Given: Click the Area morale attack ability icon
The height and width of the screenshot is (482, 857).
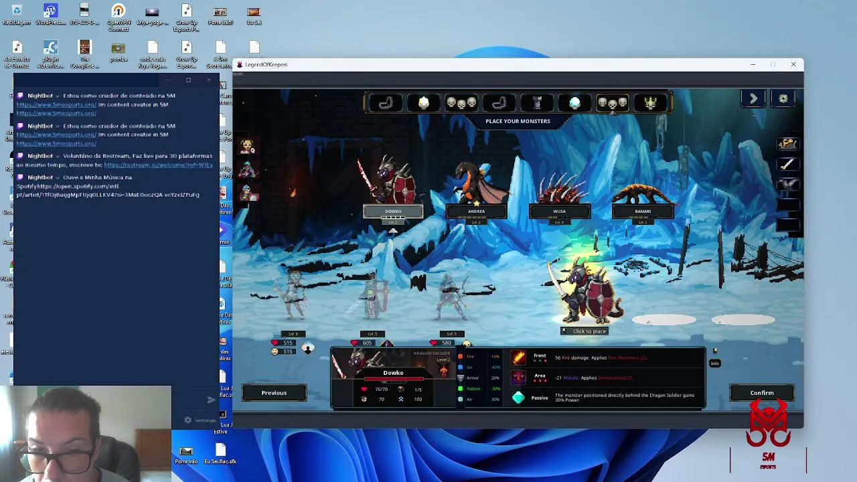Looking at the screenshot, I should tap(519, 378).
